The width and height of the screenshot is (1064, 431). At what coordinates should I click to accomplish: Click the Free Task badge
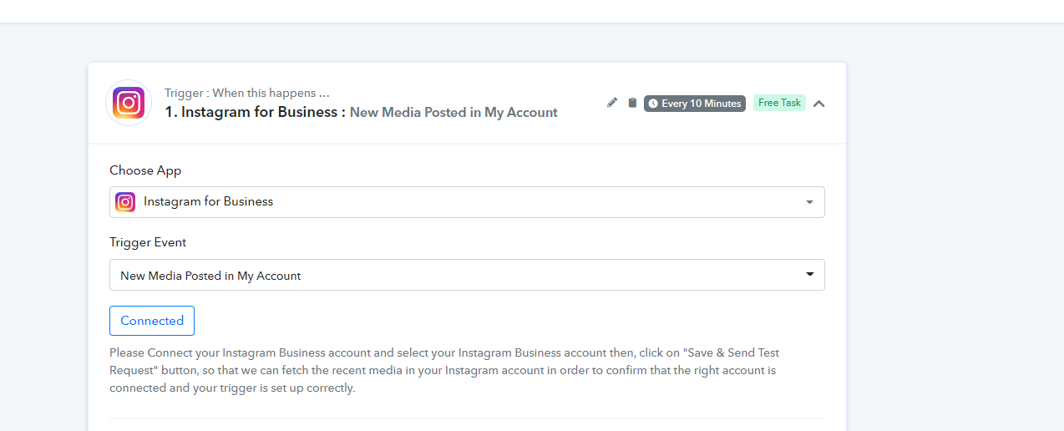[x=779, y=103]
